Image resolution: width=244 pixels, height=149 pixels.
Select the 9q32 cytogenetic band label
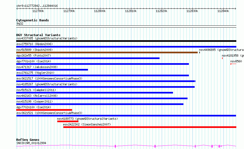click(x=20, y=24)
